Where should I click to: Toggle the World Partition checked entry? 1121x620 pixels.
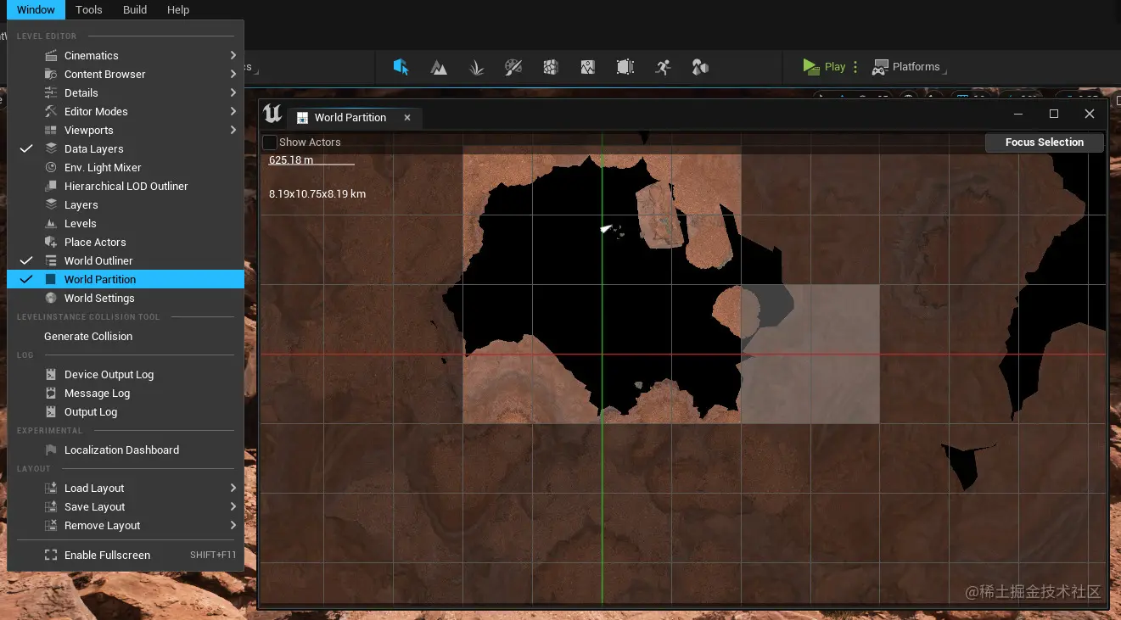(126, 279)
